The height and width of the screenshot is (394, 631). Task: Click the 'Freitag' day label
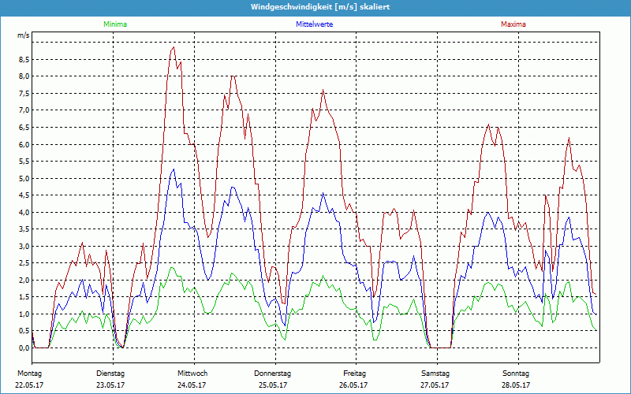pyautogui.click(x=354, y=374)
